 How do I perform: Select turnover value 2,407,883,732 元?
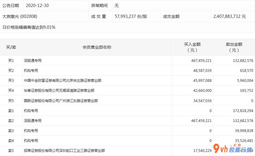(x=229, y=16)
